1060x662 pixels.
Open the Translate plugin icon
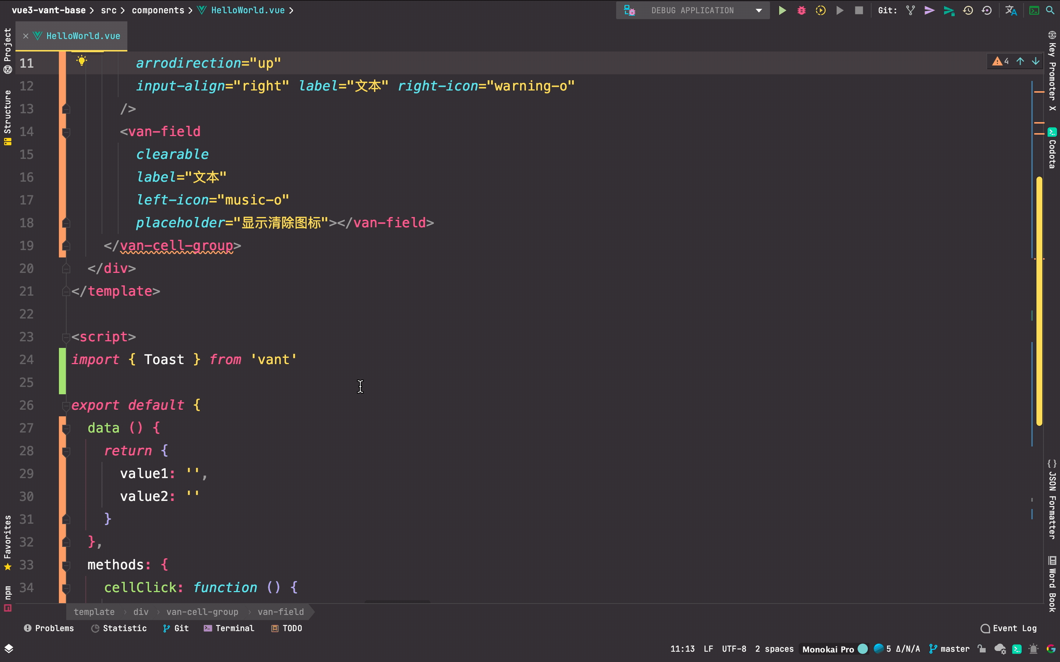[x=1011, y=11]
